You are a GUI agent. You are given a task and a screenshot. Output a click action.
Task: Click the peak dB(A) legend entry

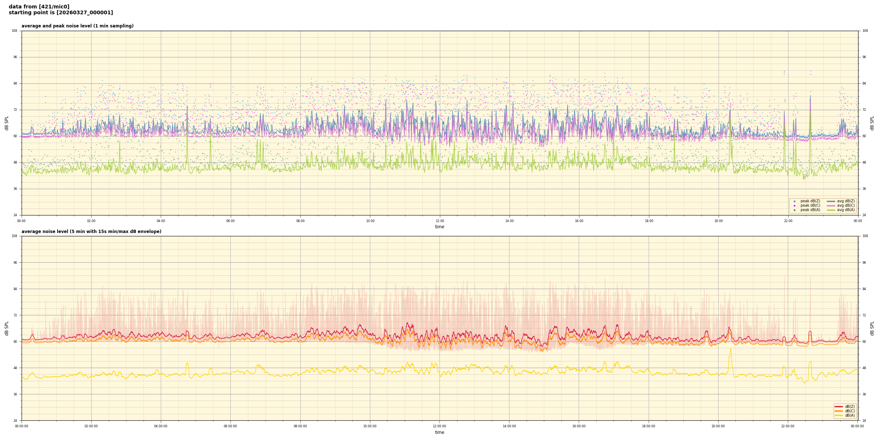click(x=810, y=210)
